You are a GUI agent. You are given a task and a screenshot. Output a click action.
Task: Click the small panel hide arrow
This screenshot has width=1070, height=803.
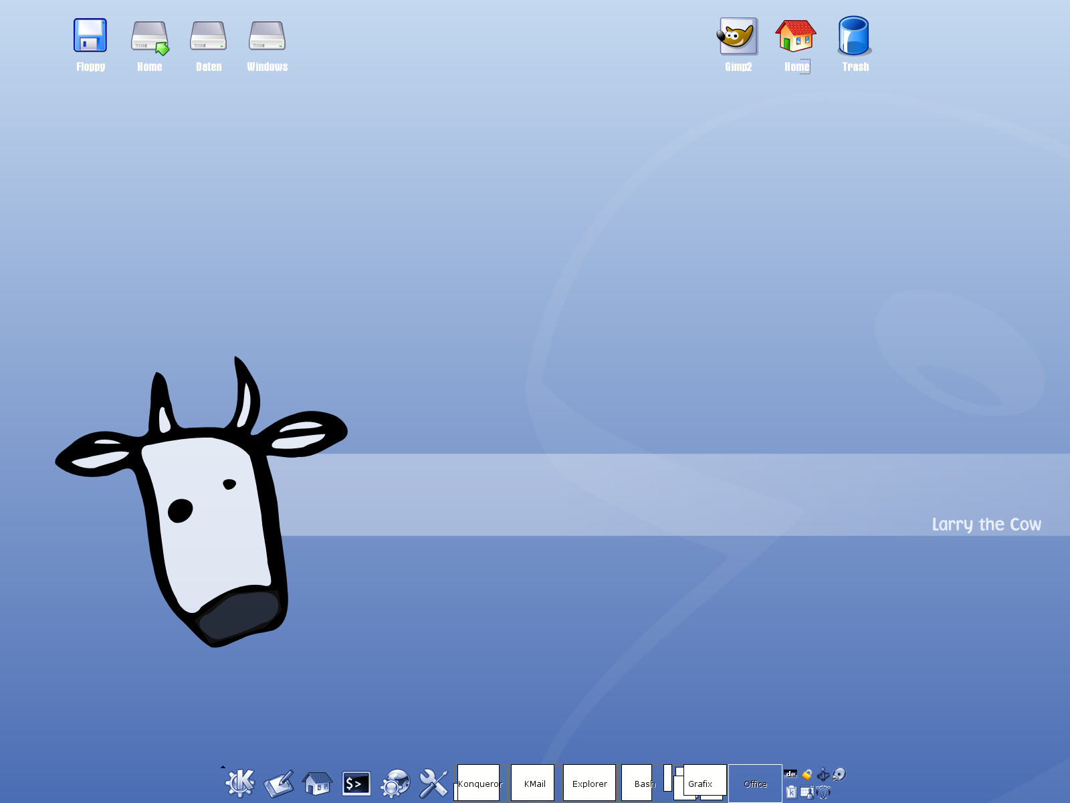pos(223,767)
